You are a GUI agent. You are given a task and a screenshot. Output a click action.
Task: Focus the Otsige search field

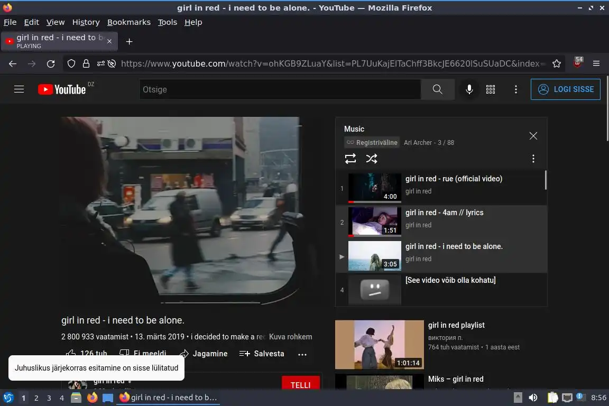pyautogui.click(x=280, y=89)
